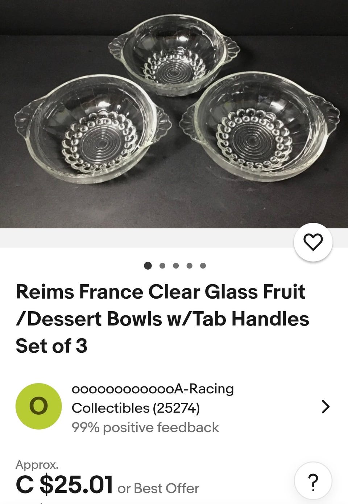Screen dimensions: 348x504
Task: Jump to the second image pagination dot
Action: (162, 266)
